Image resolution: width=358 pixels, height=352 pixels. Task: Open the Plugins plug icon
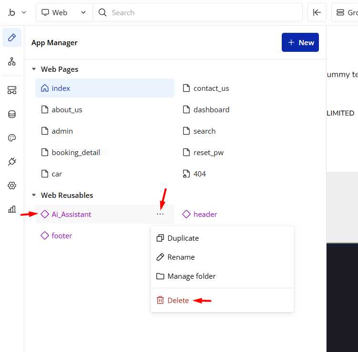pyautogui.click(x=12, y=162)
